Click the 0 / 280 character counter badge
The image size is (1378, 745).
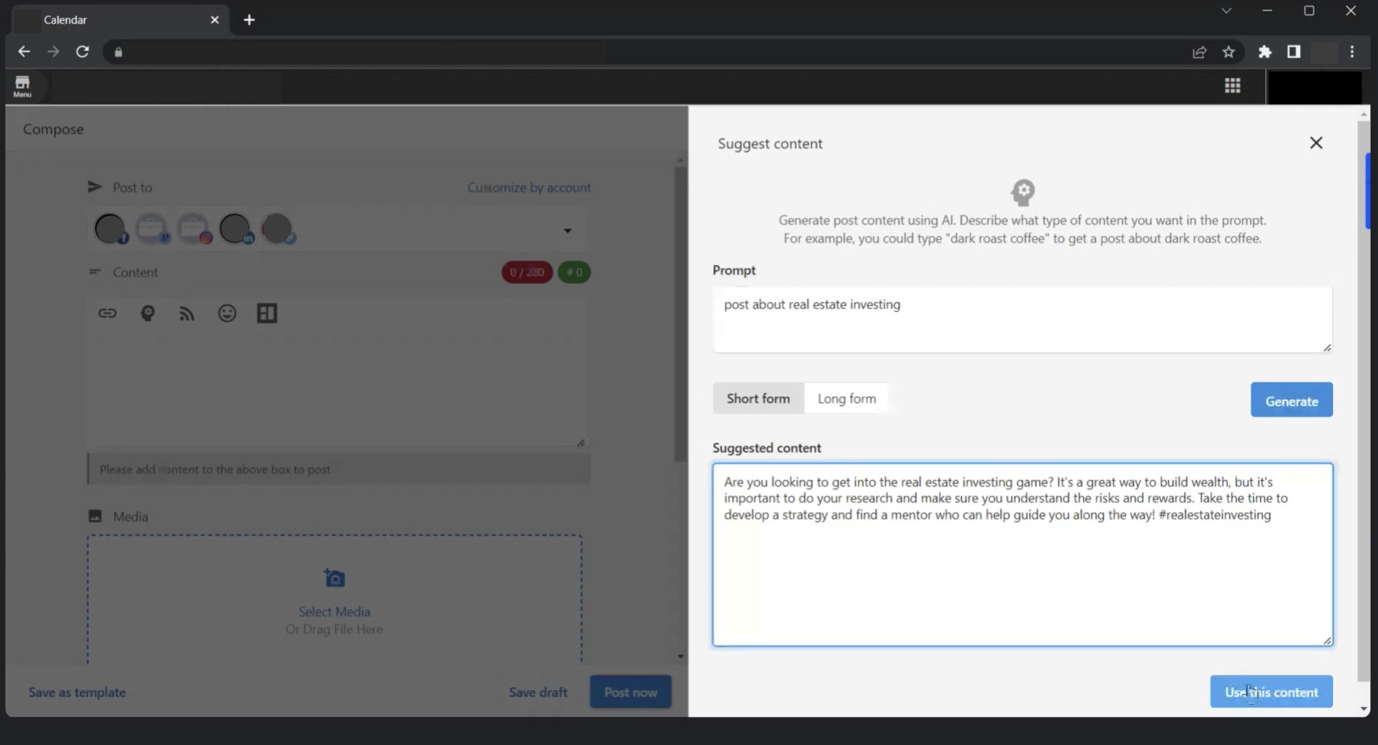[x=527, y=273]
